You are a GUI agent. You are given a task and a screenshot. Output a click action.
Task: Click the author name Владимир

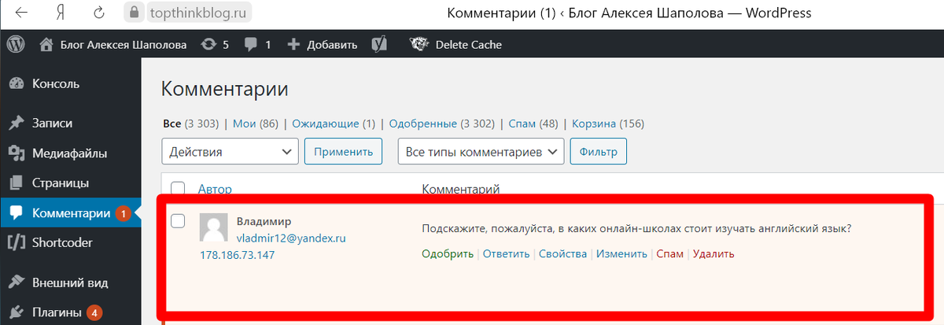(x=264, y=221)
